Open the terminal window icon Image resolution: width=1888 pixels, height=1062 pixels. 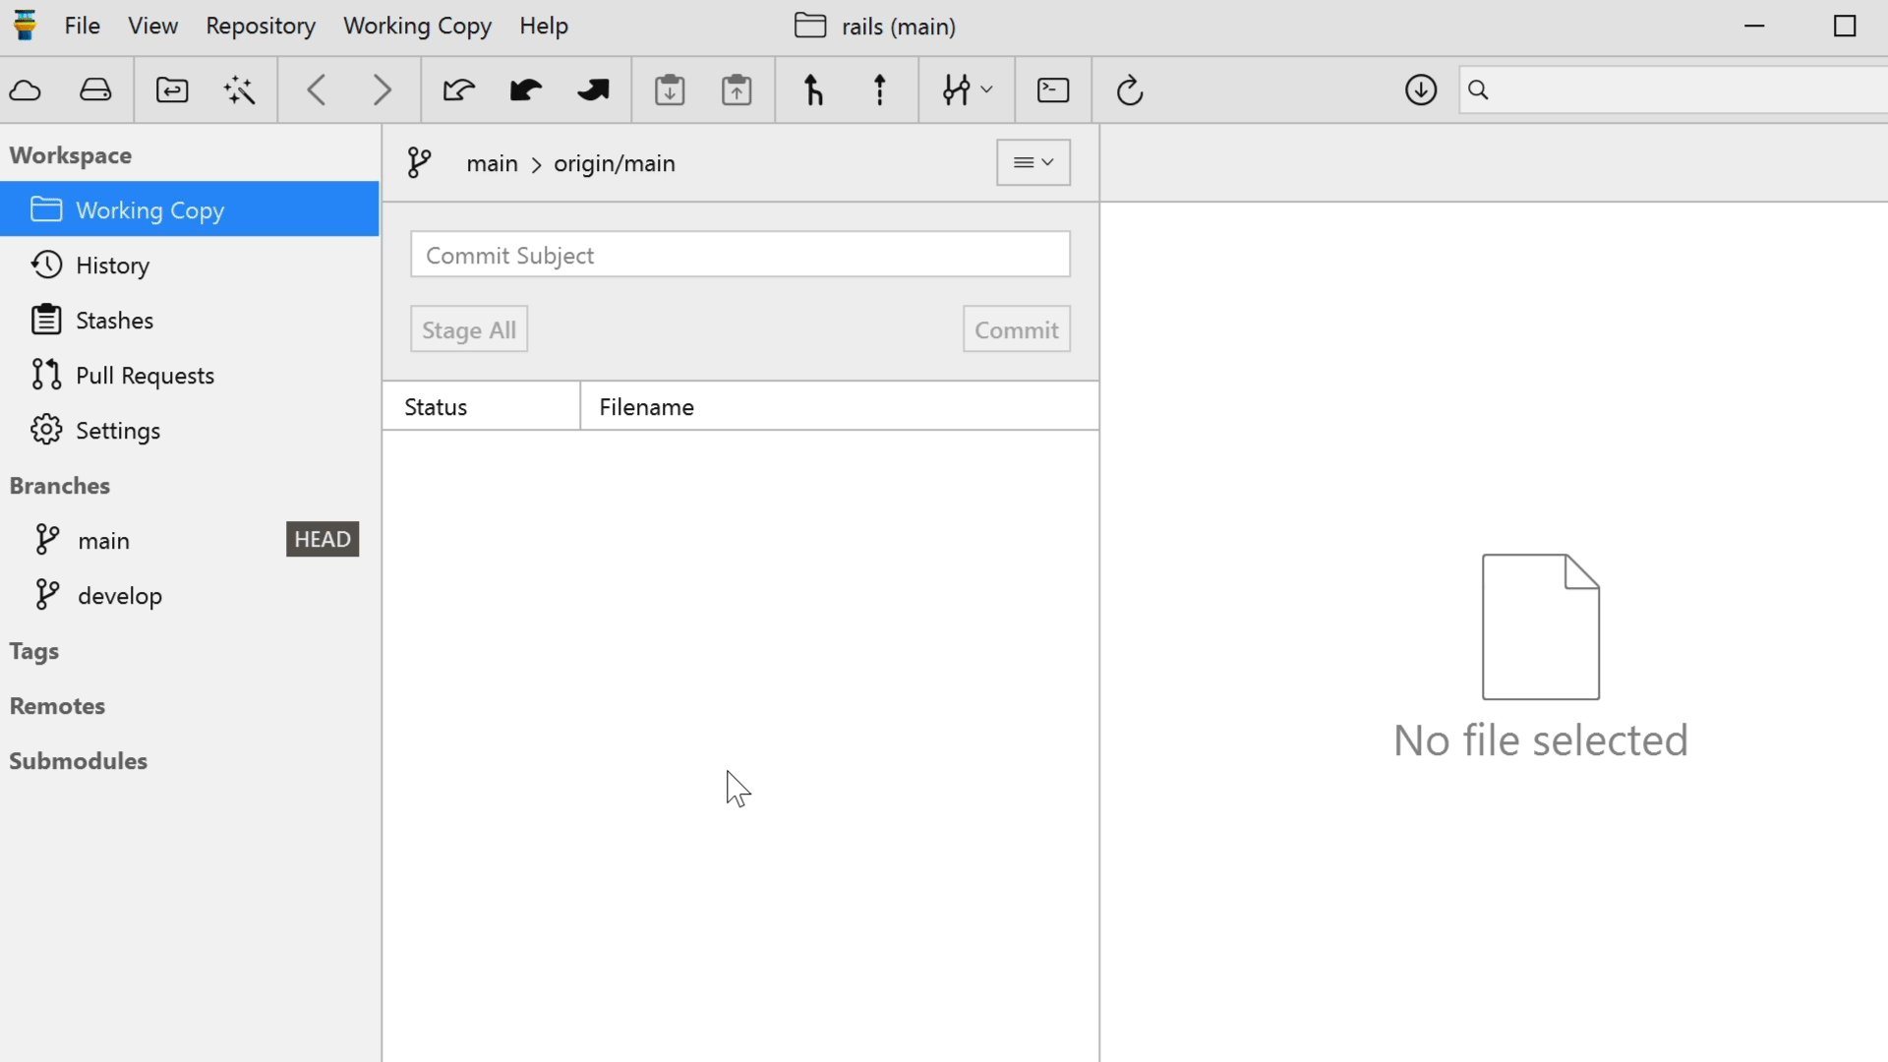[x=1053, y=90]
